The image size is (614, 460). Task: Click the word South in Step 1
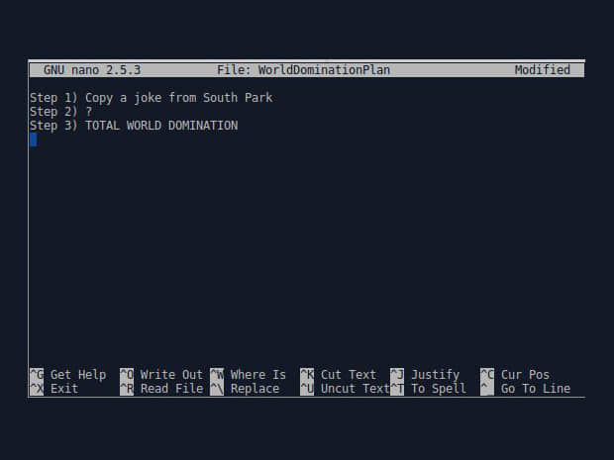[x=220, y=98]
